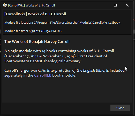Maximize the module information window

tap(115, 5)
